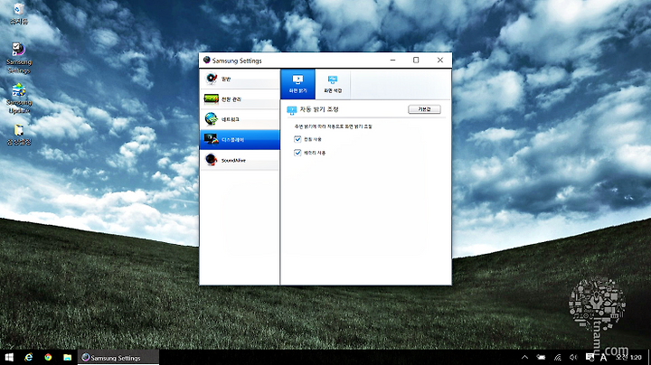
Task: Click the 자동 밝기 조정 section monitor icon
Action: [291, 110]
